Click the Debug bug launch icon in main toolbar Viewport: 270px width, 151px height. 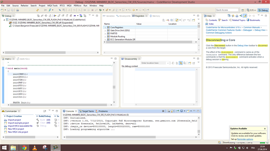[x=100, y=10]
